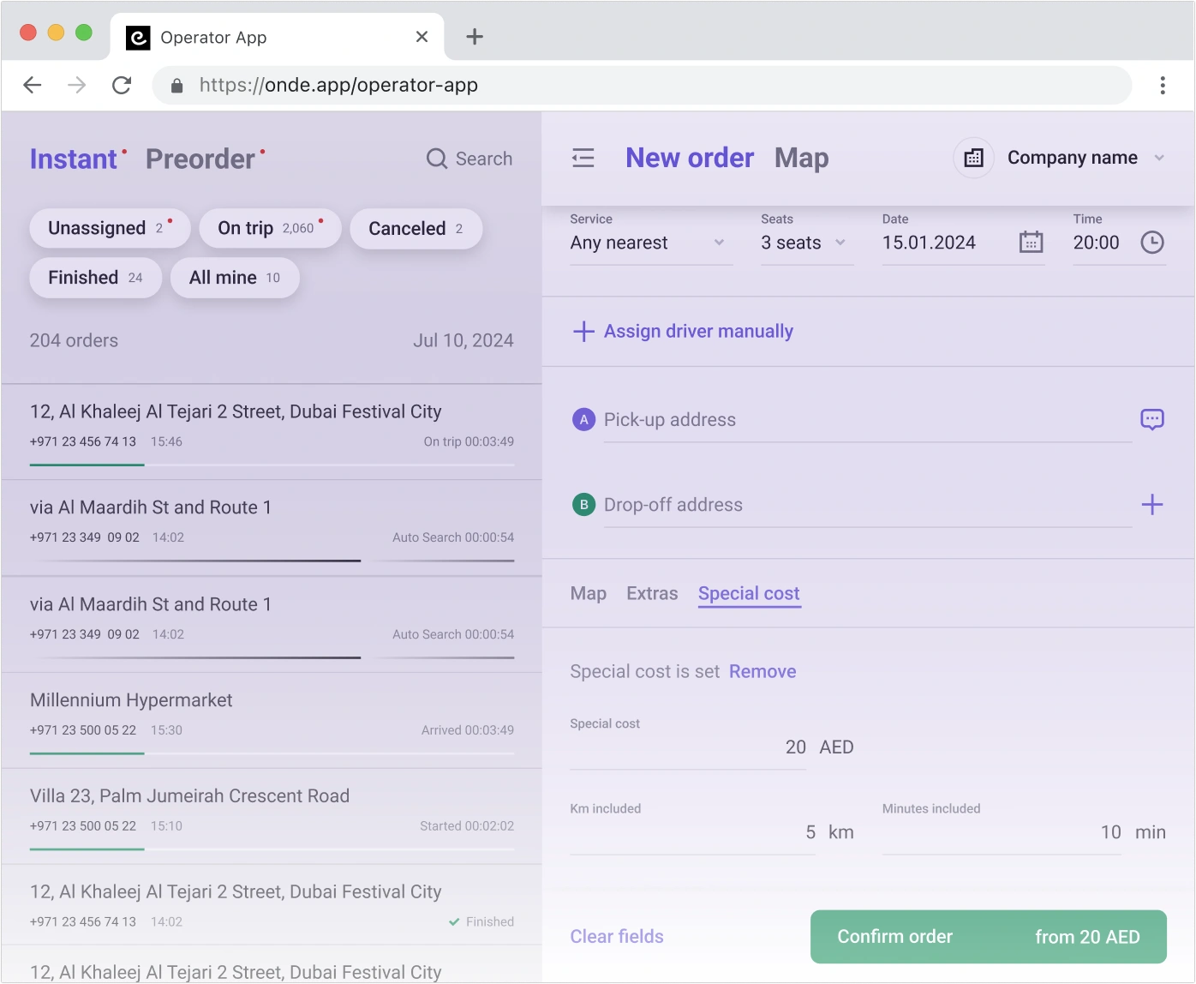1196x984 pixels.
Task: Open the clock time picker icon
Action: coord(1152,243)
